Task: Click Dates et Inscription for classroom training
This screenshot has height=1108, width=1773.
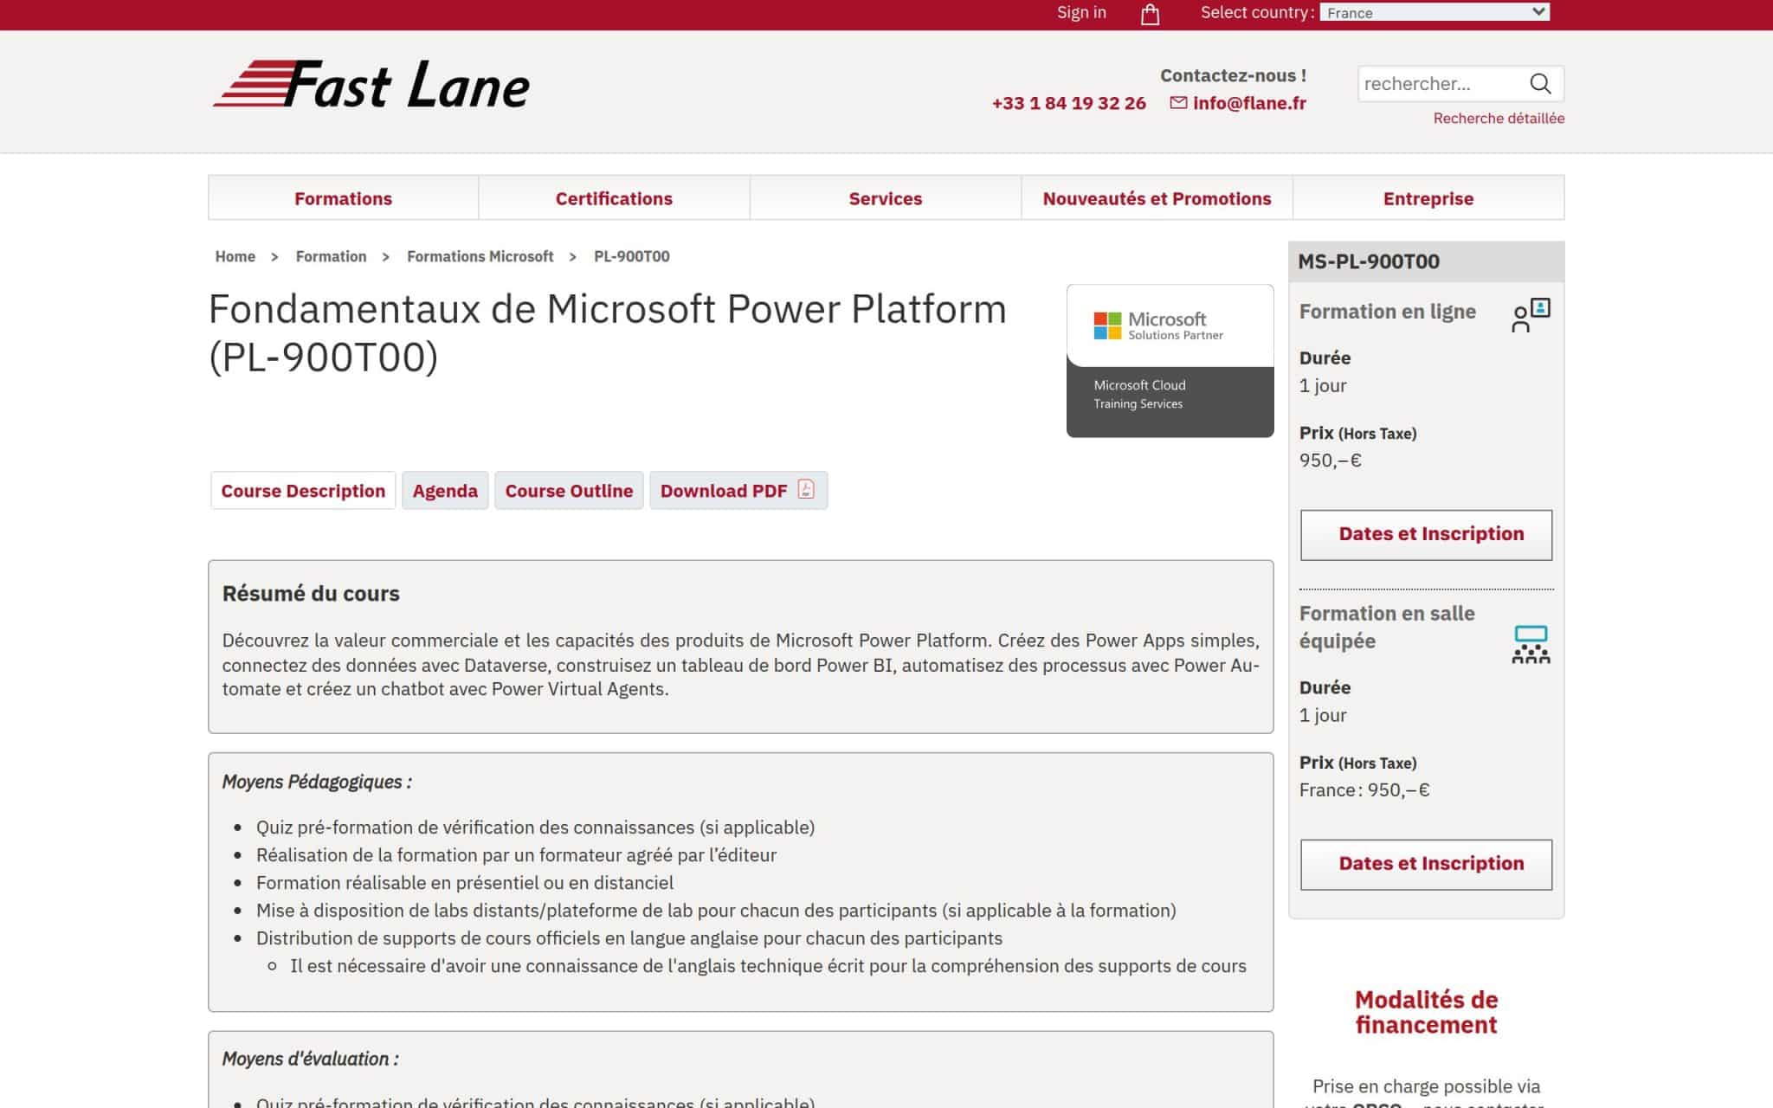Action: click(x=1426, y=864)
